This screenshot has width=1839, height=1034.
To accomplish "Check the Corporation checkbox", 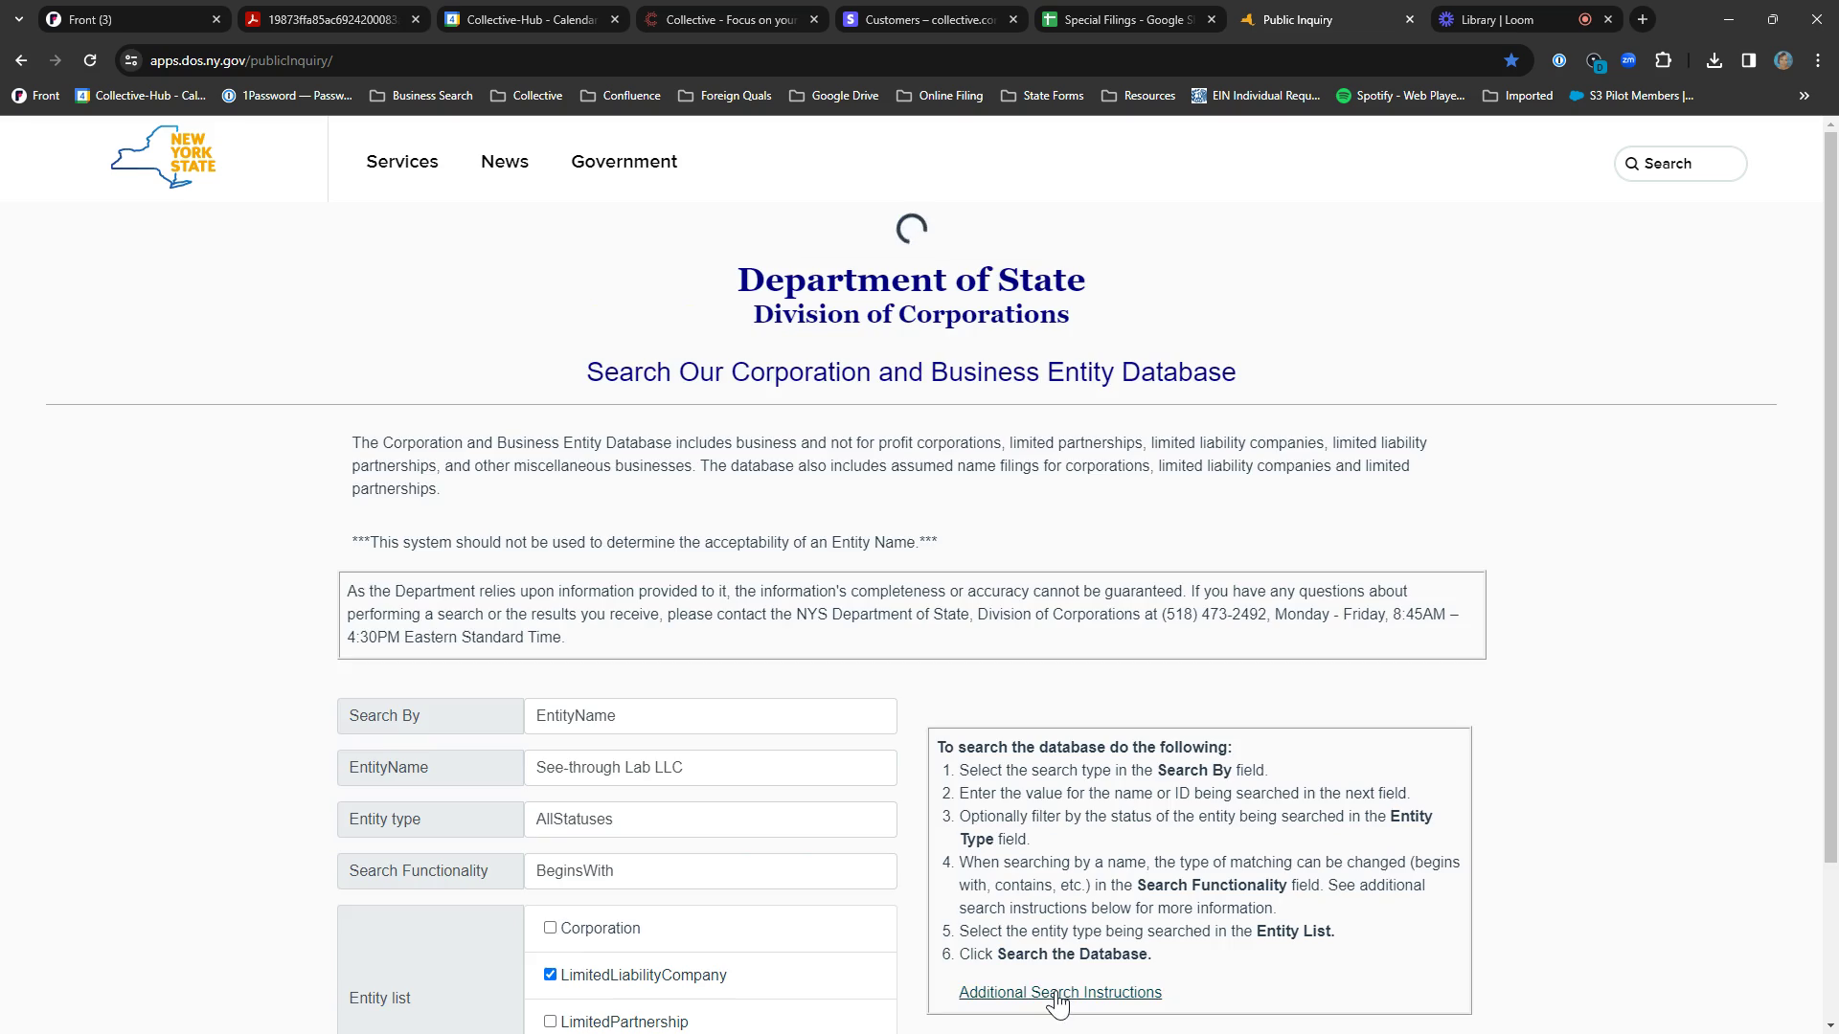I will pyautogui.click(x=550, y=928).
